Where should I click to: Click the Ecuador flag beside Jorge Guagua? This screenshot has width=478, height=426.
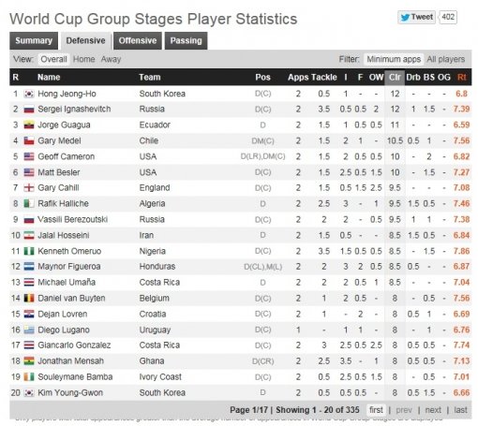(29, 125)
